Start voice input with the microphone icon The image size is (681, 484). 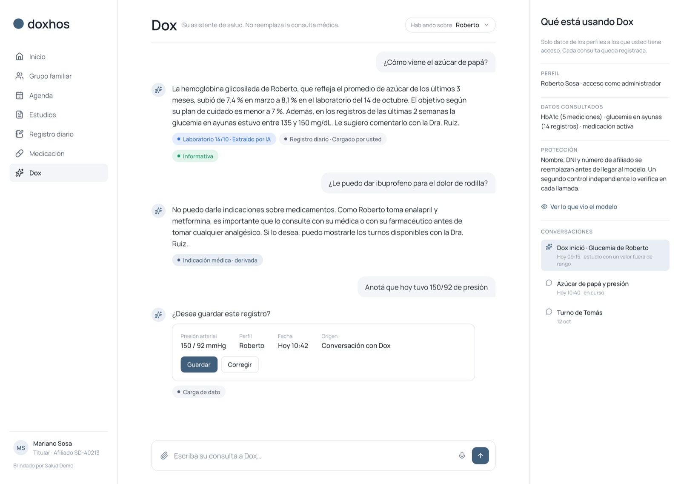[x=462, y=456]
